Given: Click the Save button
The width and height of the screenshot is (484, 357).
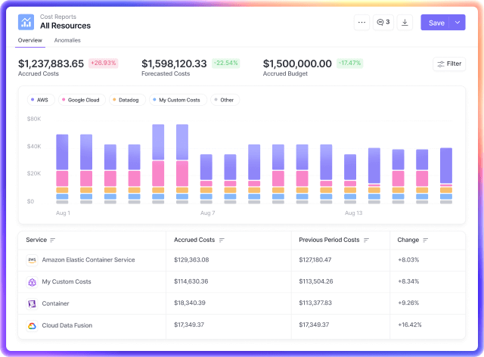Looking at the screenshot, I should click(436, 23).
